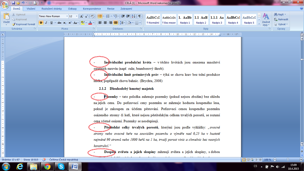This screenshot has height=171, width=304.
Task: Click word count in status bar
Action: [31, 160]
